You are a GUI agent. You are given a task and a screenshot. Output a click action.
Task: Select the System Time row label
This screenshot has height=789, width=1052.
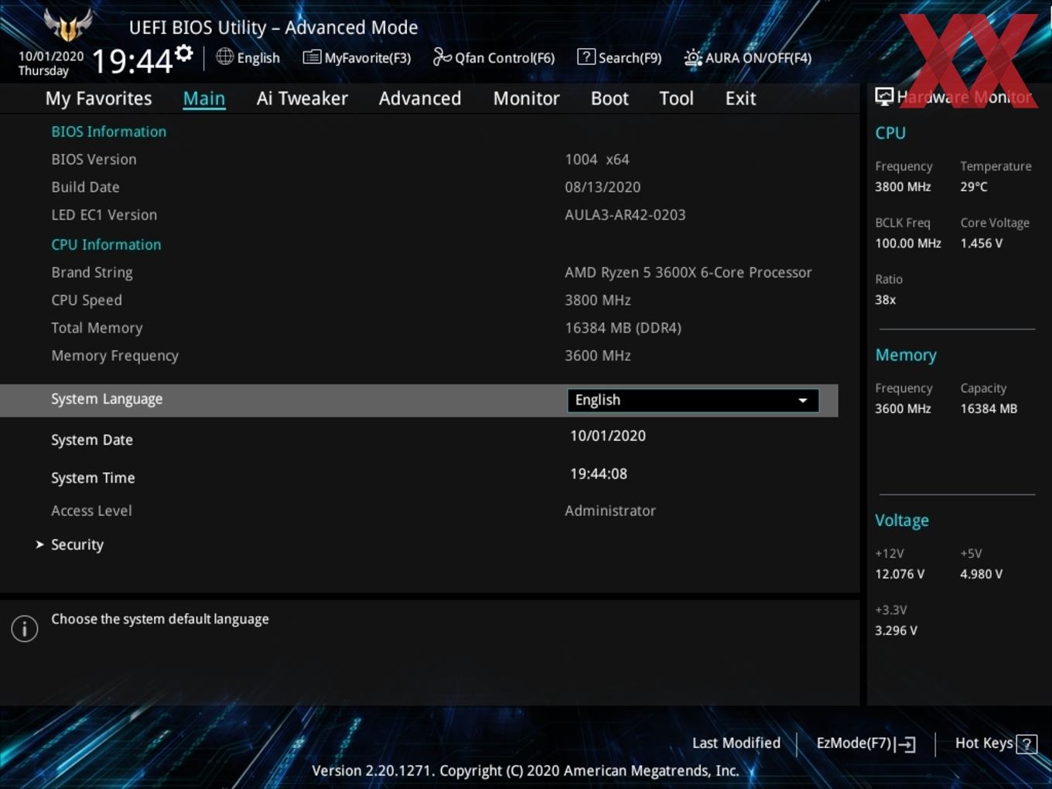click(x=93, y=478)
